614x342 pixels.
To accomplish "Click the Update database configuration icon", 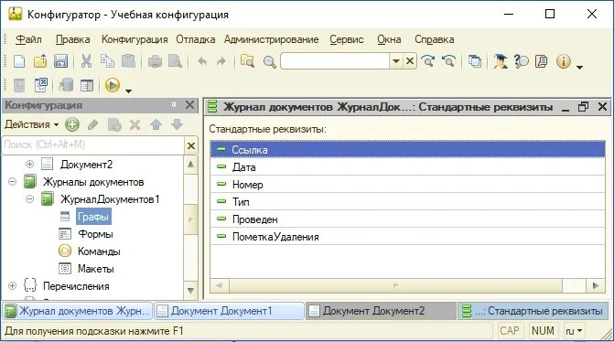I will (x=66, y=85).
